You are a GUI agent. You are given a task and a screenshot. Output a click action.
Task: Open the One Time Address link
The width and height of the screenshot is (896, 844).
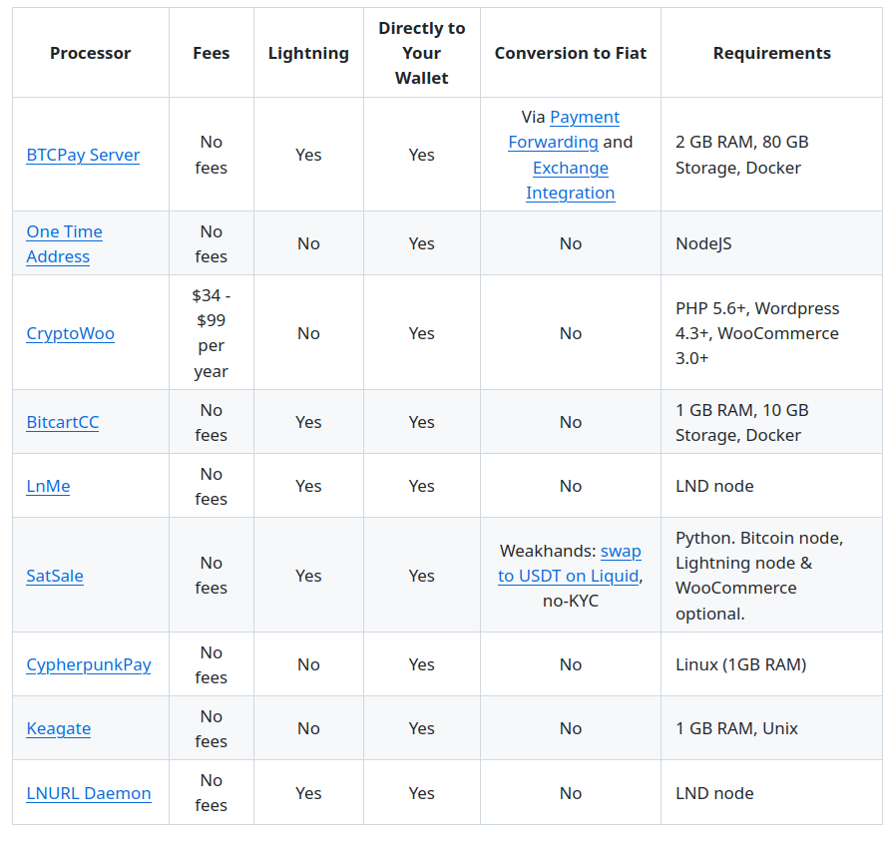click(64, 244)
